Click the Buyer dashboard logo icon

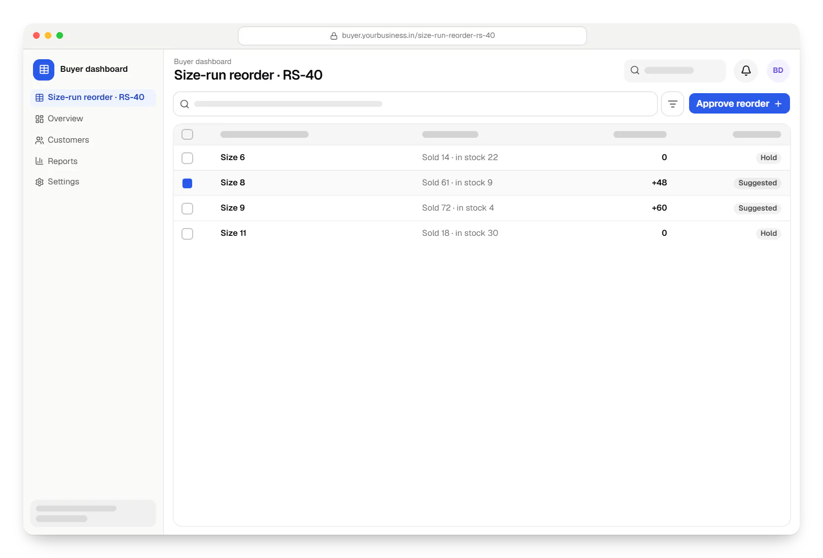coord(44,69)
